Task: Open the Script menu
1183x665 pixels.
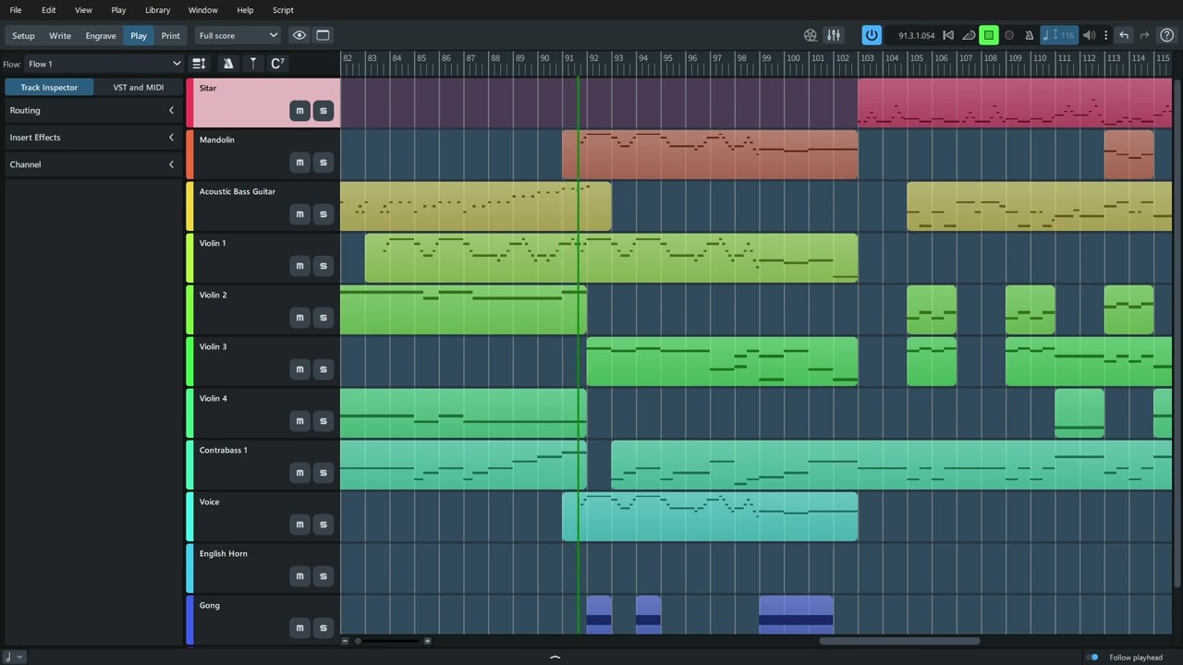Action: click(x=283, y=10)
